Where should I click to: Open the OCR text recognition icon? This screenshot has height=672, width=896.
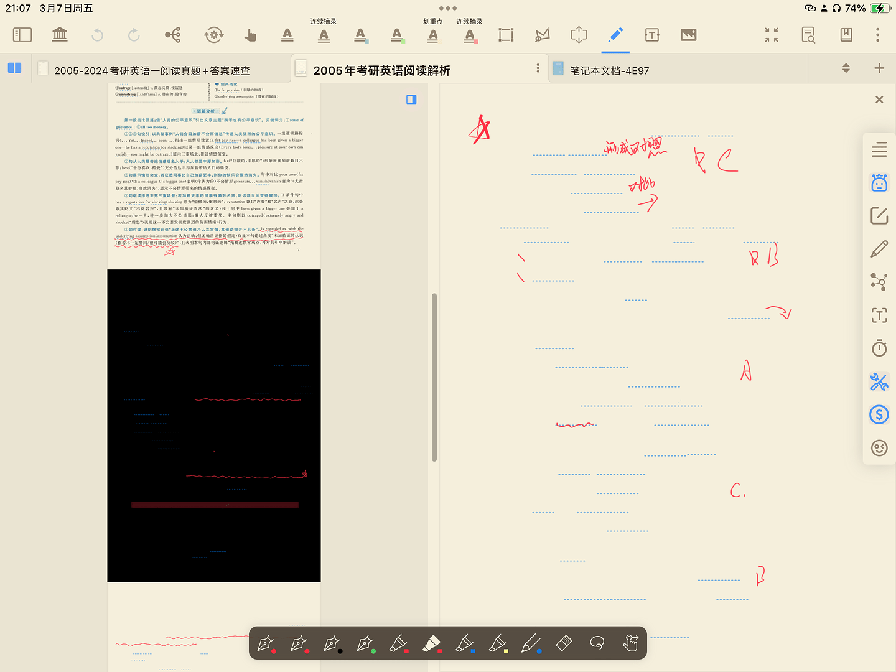pos(879,315)
